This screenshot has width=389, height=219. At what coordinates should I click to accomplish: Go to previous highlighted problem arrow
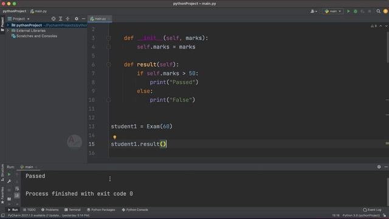380,26
